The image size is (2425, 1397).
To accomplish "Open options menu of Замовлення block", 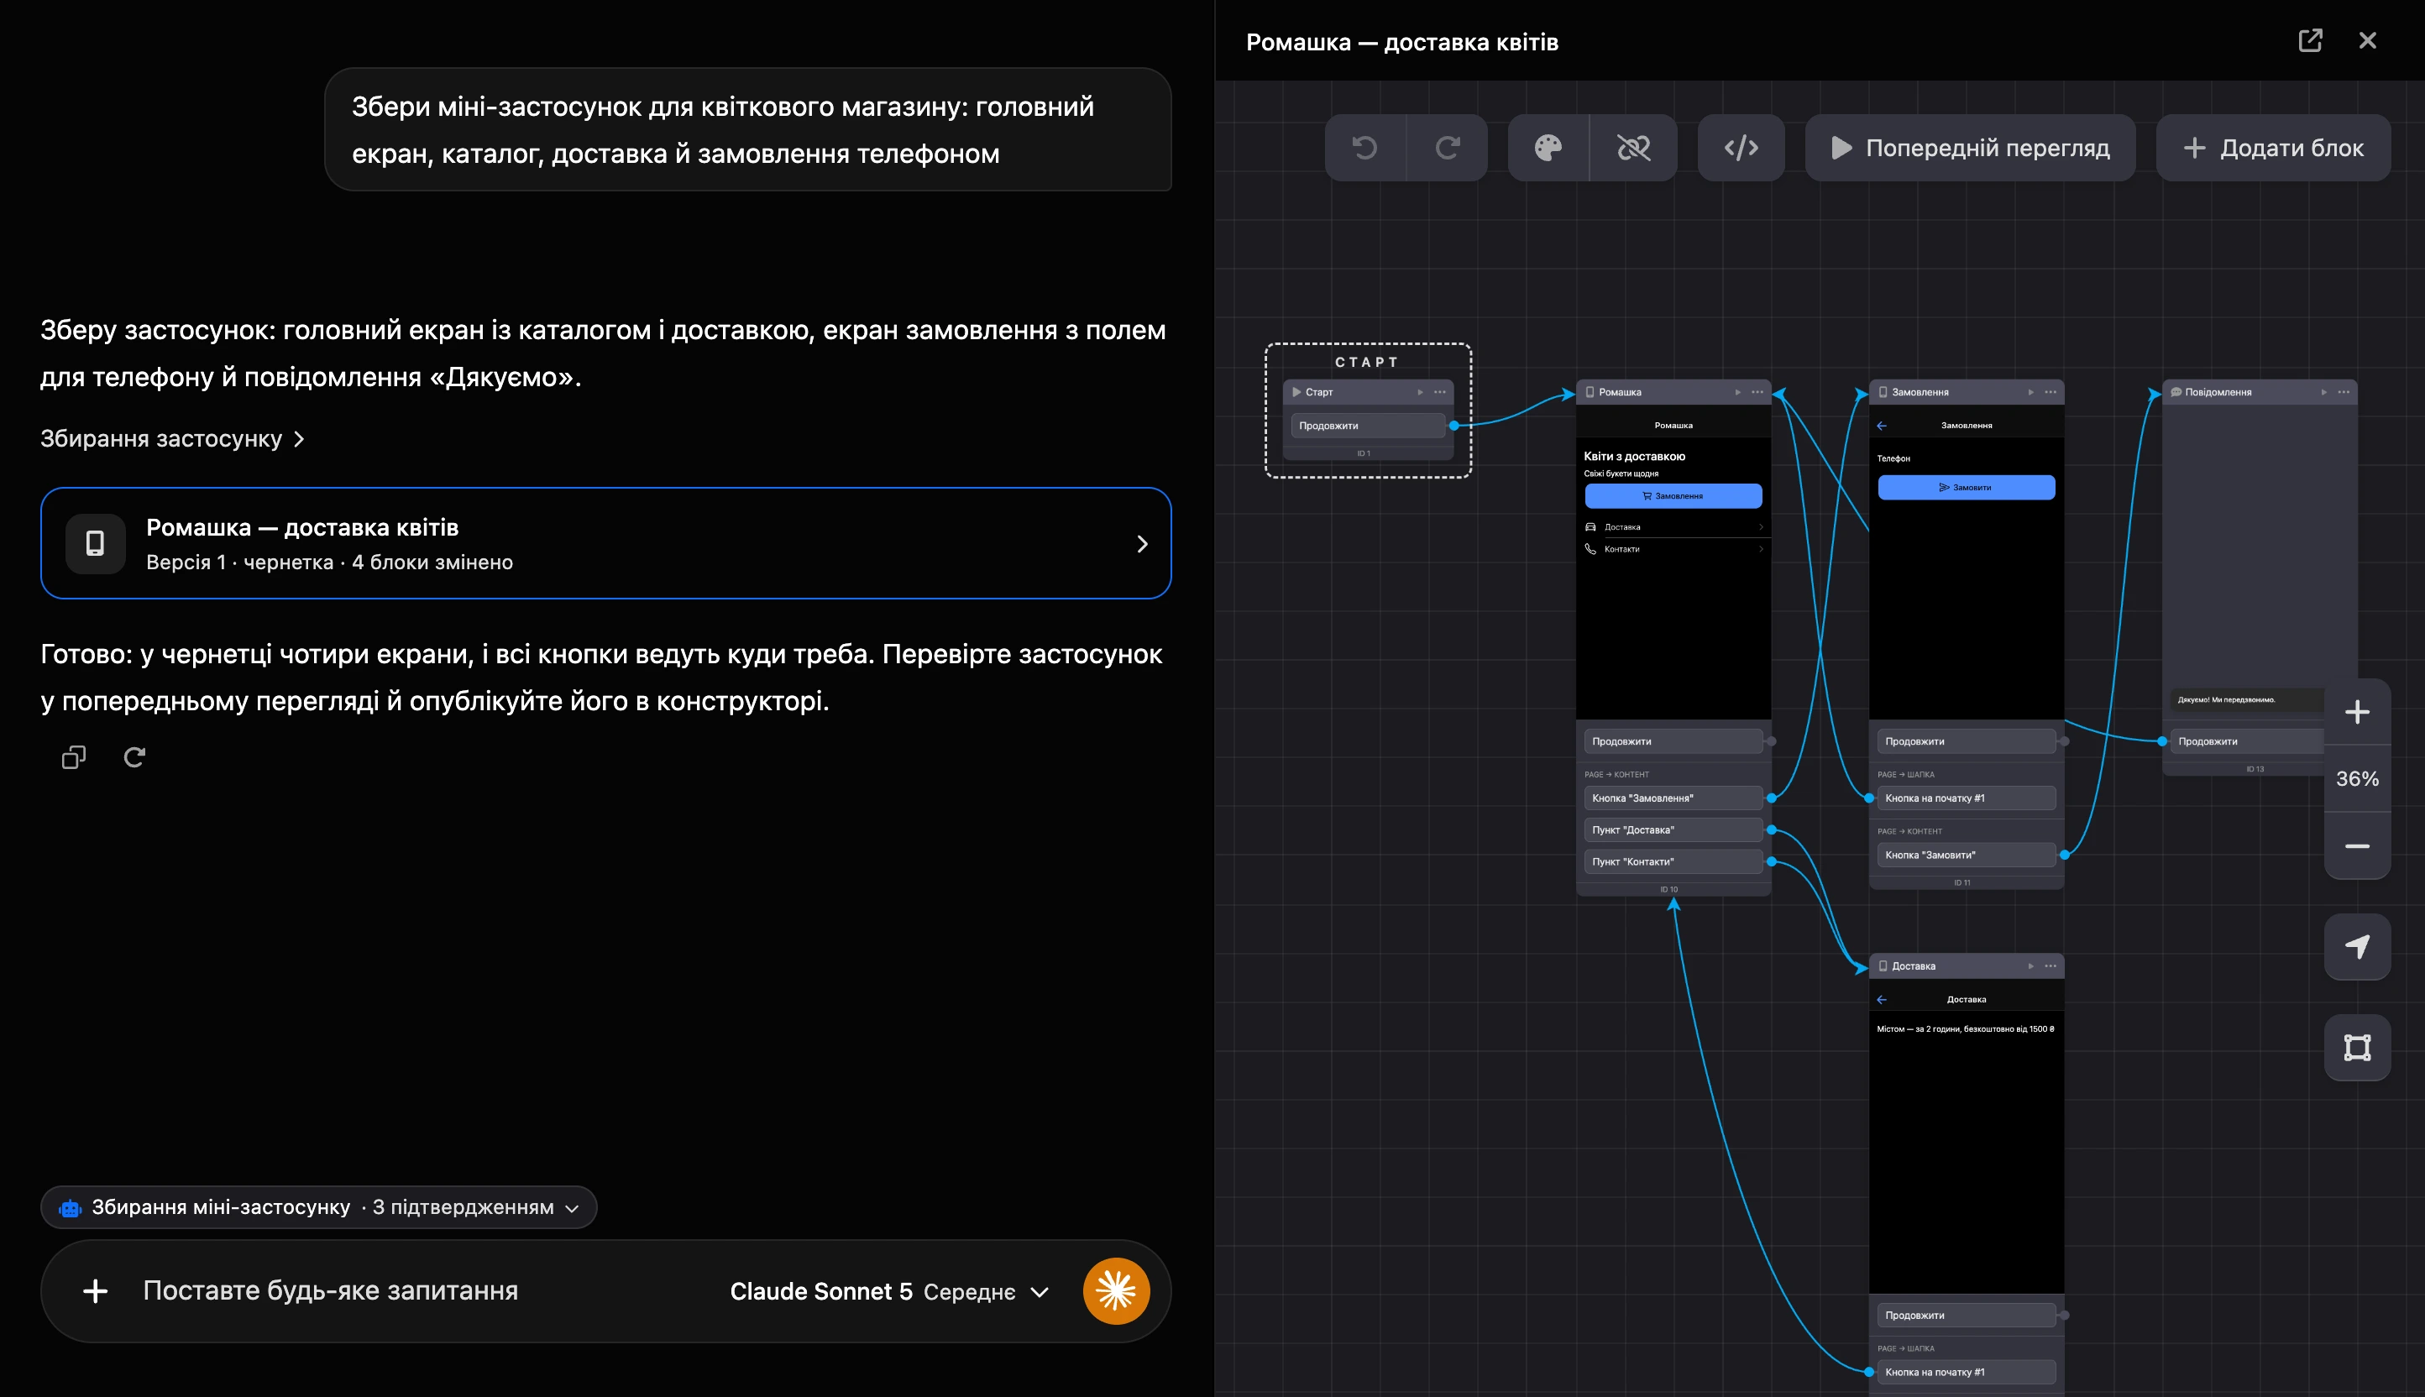I will tap(2050, 392).
